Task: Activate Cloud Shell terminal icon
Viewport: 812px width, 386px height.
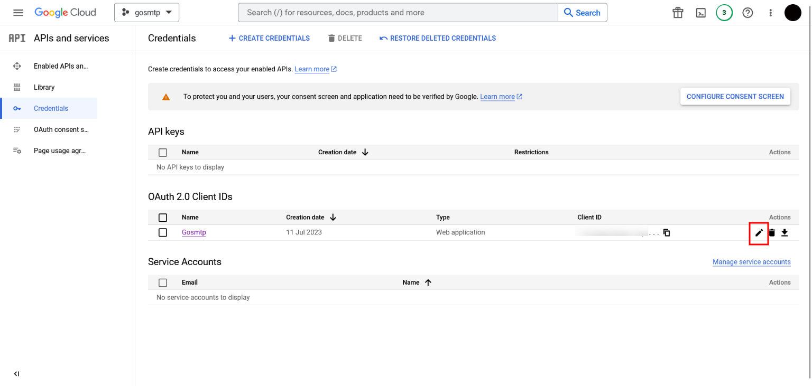Action: (x=701, y=13)
